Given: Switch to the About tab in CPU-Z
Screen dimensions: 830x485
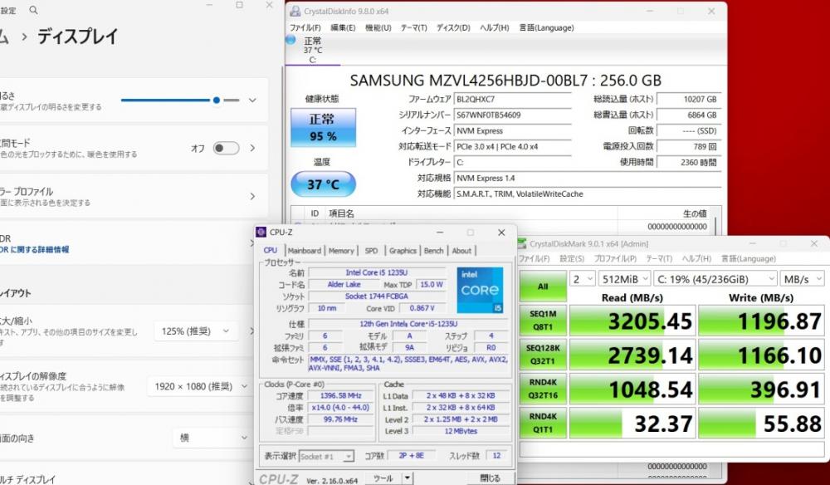Looking at the screenshot, I should click(461, 251).
